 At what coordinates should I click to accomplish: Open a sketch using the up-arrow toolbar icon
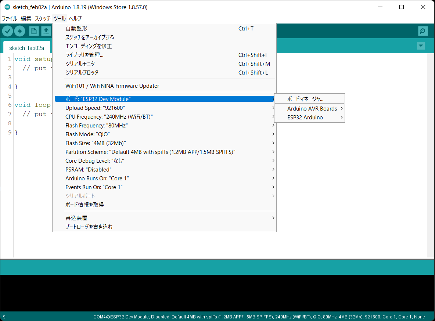(x=46, y=31)
